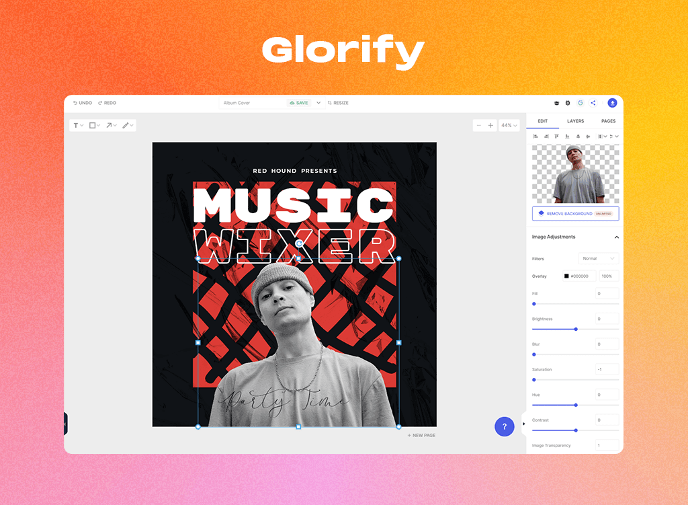Select the Text tool
The width and height of the screenshot is (688, 505).
pyautogui.click(x=75, y=126)
